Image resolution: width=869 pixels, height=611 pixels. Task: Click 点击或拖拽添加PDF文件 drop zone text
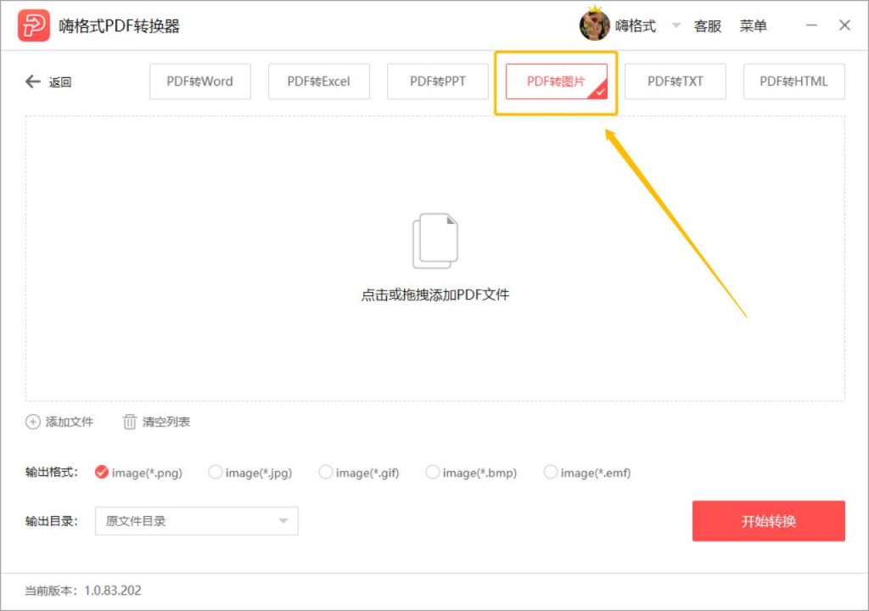click(435, 294)
